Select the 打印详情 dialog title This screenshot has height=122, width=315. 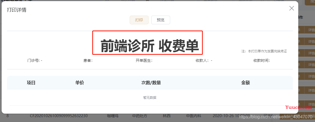(17, 10)
